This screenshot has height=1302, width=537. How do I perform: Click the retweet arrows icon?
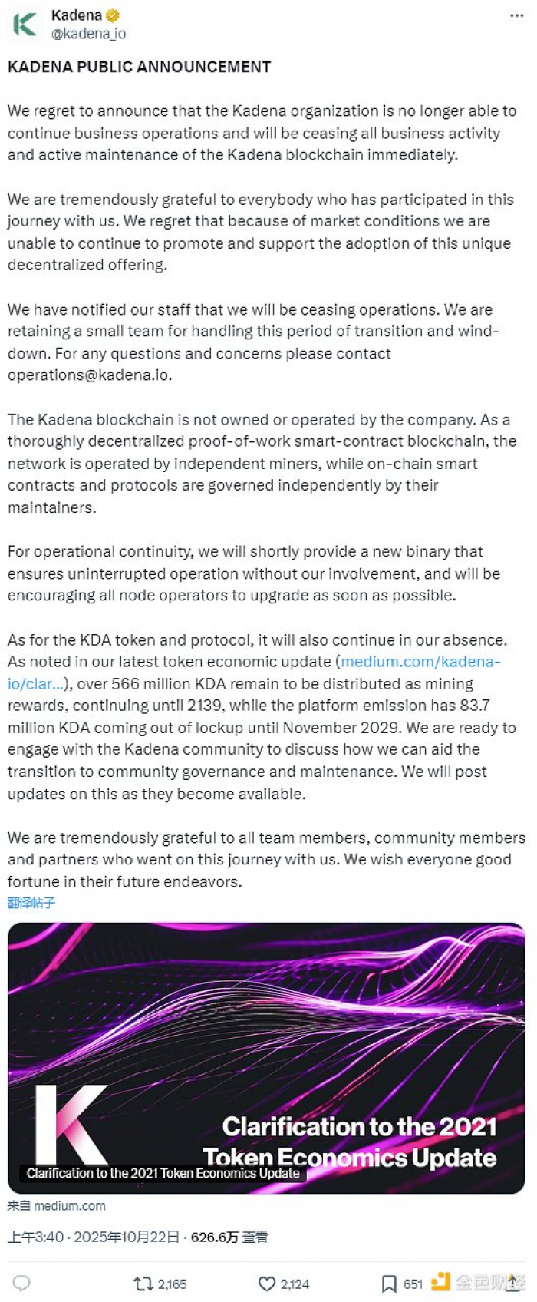click(143, 1284)
